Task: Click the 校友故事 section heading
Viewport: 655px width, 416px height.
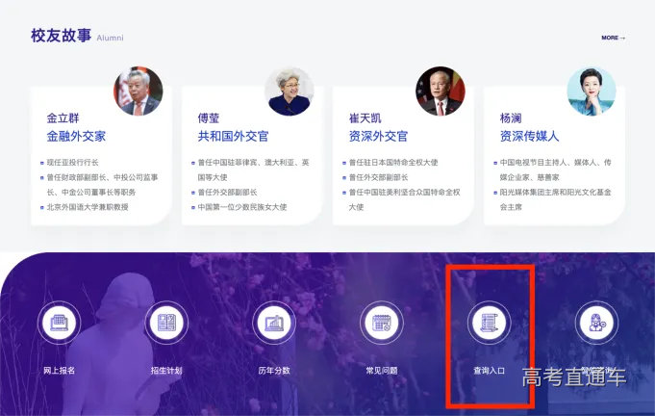Action: click(x=61, y=36)
